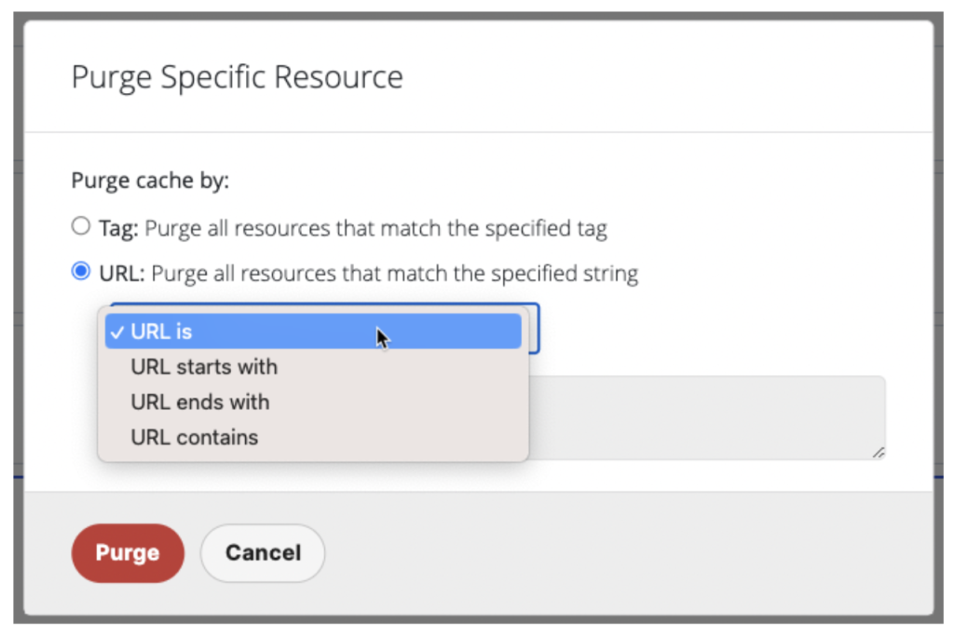
Task: Choose URL starts with from the dropdown
Action: 203,367
